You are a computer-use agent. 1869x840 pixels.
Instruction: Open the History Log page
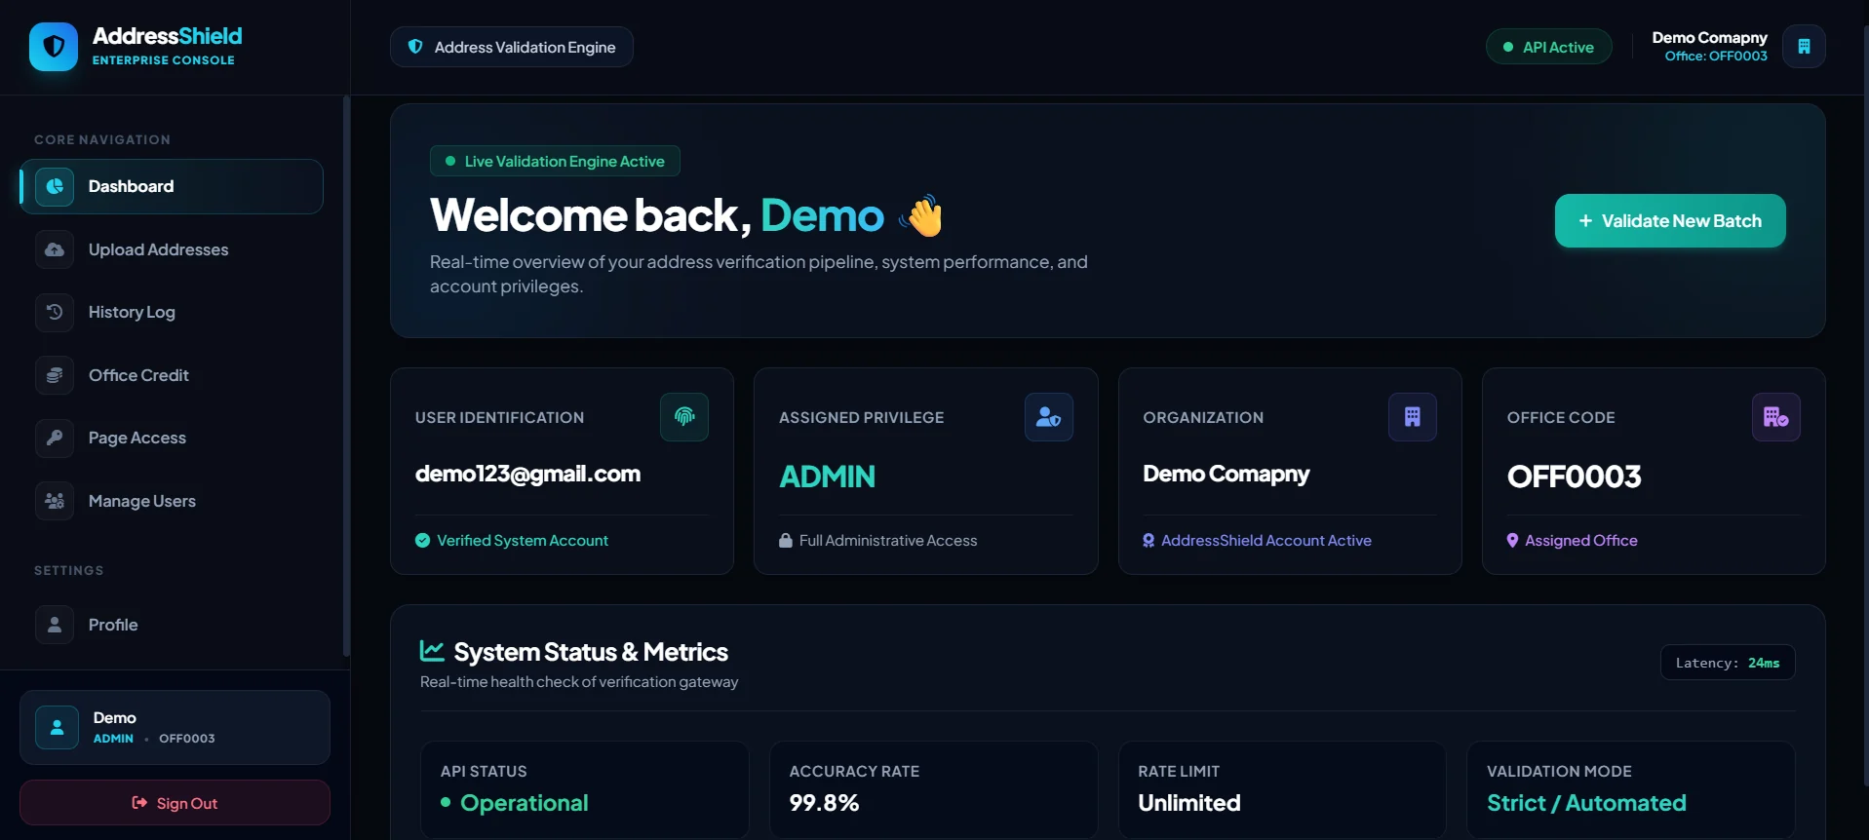[172, 312]
